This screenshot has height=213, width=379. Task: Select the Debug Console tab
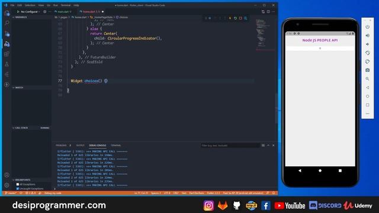97,146
